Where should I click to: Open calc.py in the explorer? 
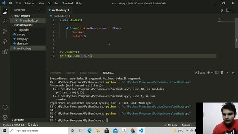tap(21, 35)
